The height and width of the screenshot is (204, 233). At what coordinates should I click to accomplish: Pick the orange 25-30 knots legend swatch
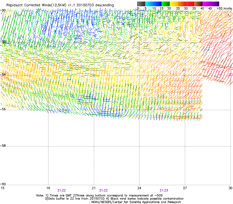182,4
